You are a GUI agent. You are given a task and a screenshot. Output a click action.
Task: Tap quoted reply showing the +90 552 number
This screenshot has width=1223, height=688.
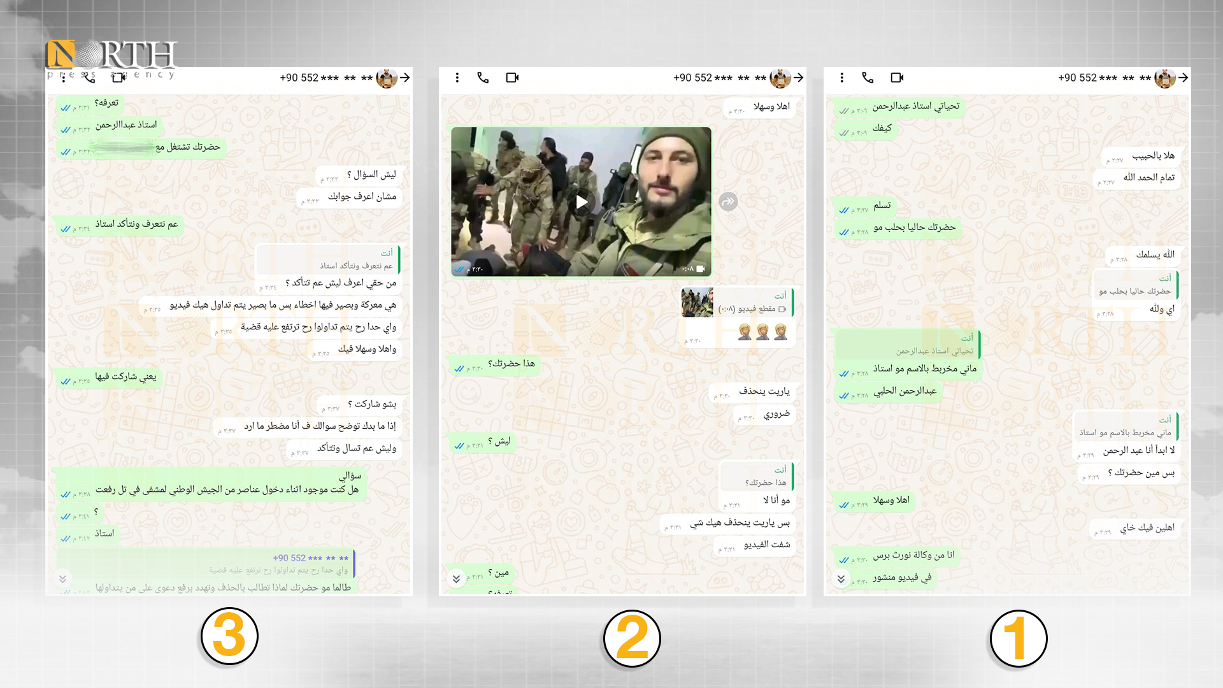(x=206, y=564)
